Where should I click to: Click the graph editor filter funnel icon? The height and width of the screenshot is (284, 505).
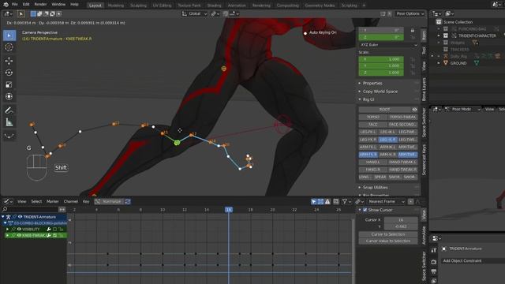tap(345, 202)
